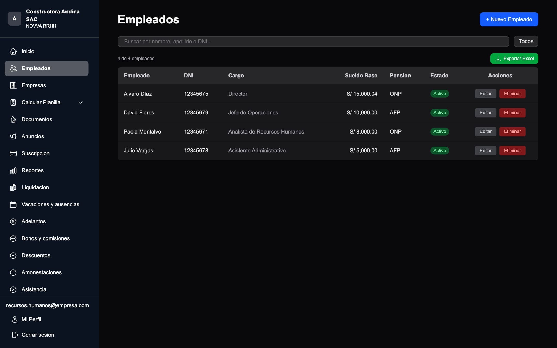Click the Constructora Andina SAC title
The image size is (557, 348).
pos(53,15)
